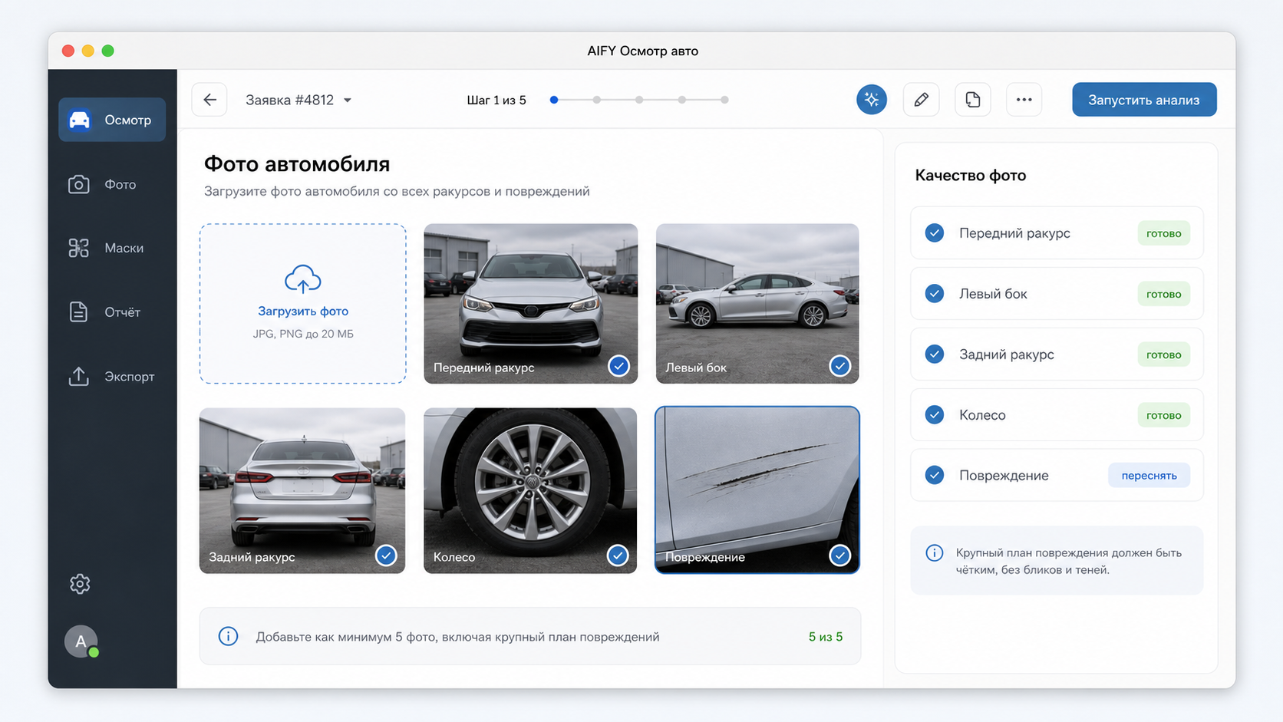Click переснять for Повреждение
This screenshot has height=722, width=1283.
tap(1149, 476)
